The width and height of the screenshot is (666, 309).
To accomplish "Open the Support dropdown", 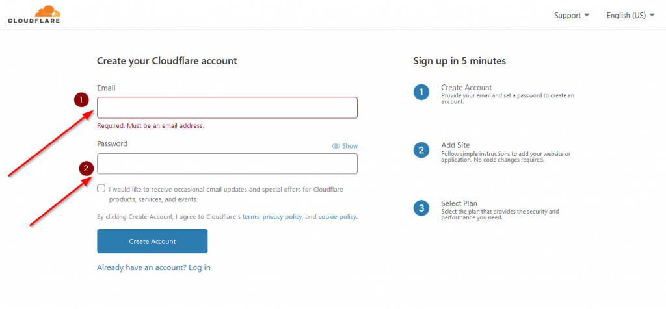I will (x=572, y=16).
